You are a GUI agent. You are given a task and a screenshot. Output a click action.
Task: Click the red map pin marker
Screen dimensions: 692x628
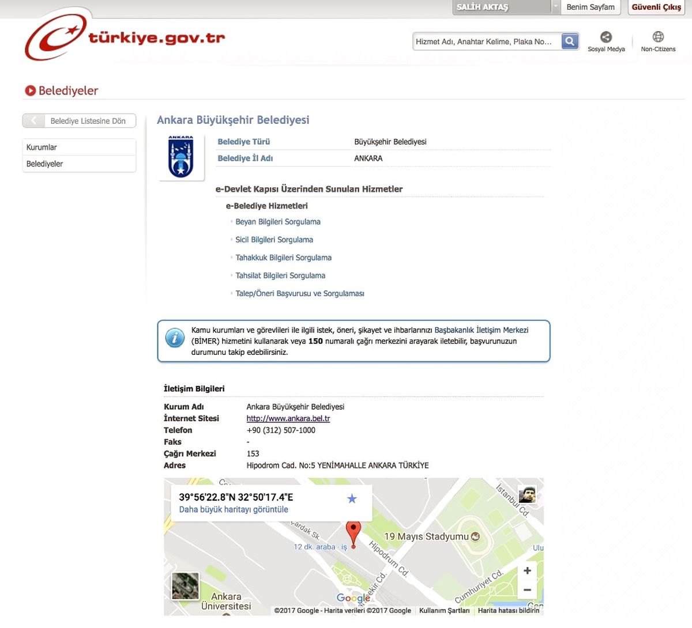pyautogui.click(x=353, y=534)
